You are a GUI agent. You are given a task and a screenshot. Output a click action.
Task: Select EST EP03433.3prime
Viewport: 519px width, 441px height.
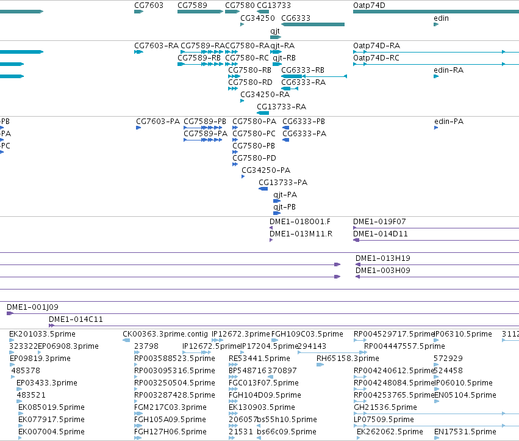click(47, 383)
